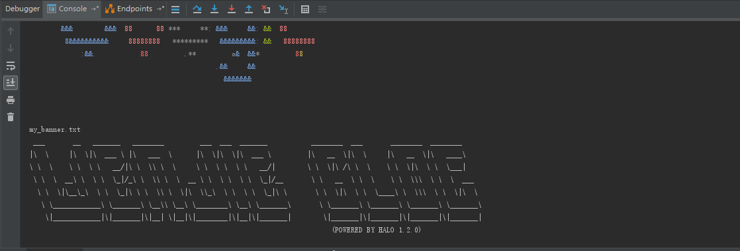The width and height of the screenshot is (740, 251).
Task: Click the Step Into blue arrow
Action: [x=214, y=9]
